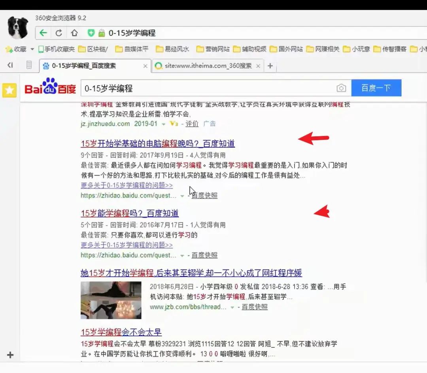427x373 pixels.
Task: Click the Baidu logo
Action: [50, 87]
